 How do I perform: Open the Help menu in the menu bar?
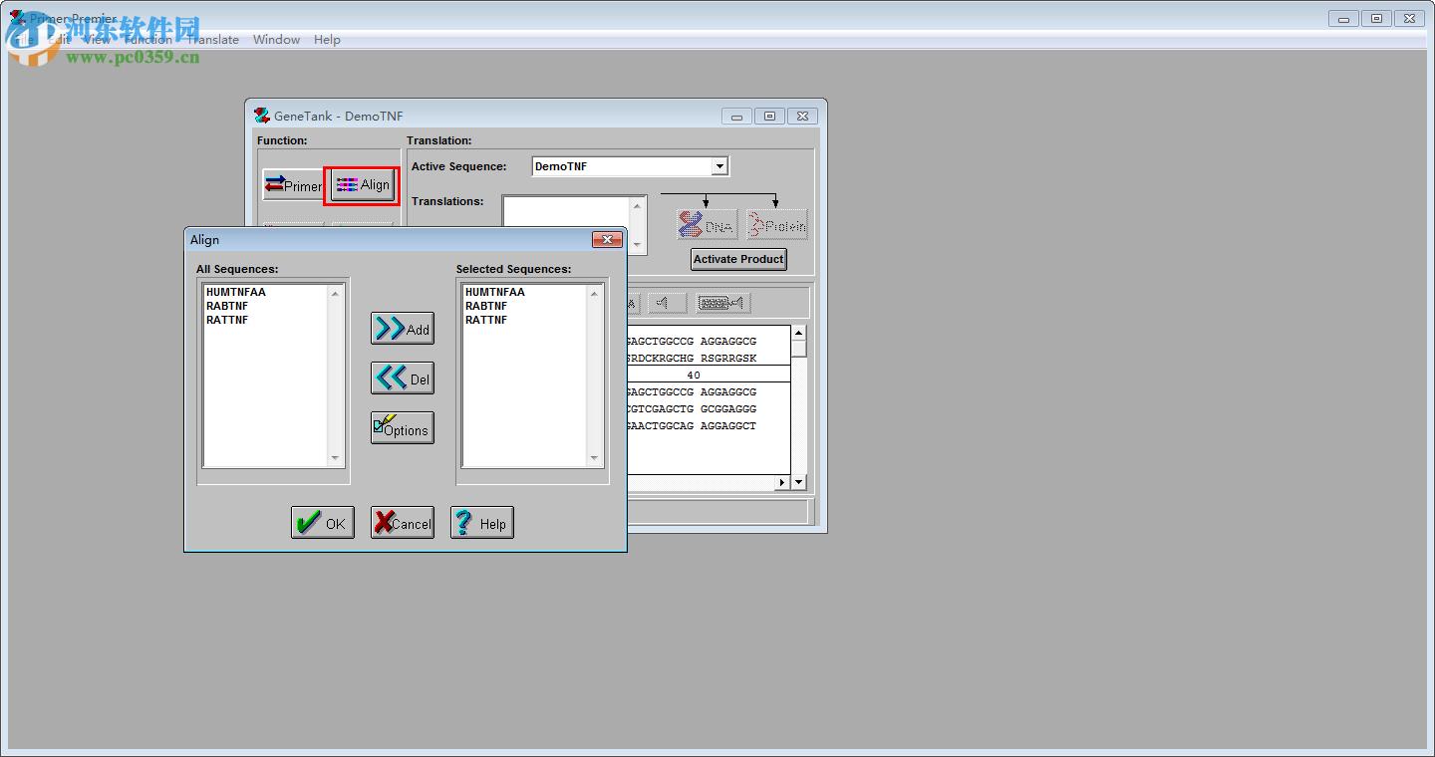(327, 40)
